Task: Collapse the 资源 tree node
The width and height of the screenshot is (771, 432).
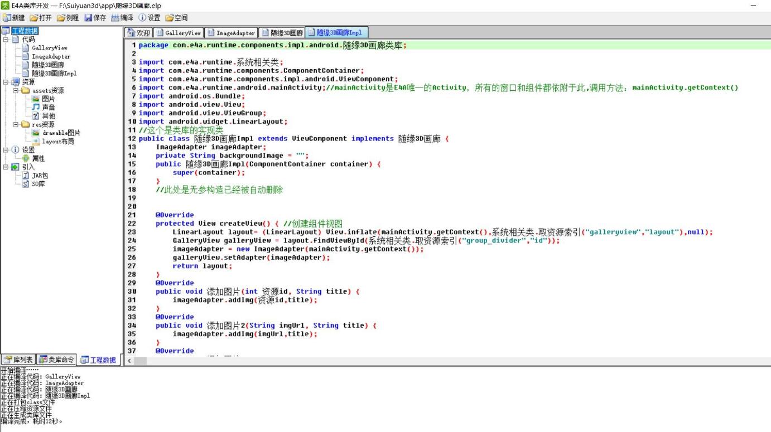Action: coord(6,82)
